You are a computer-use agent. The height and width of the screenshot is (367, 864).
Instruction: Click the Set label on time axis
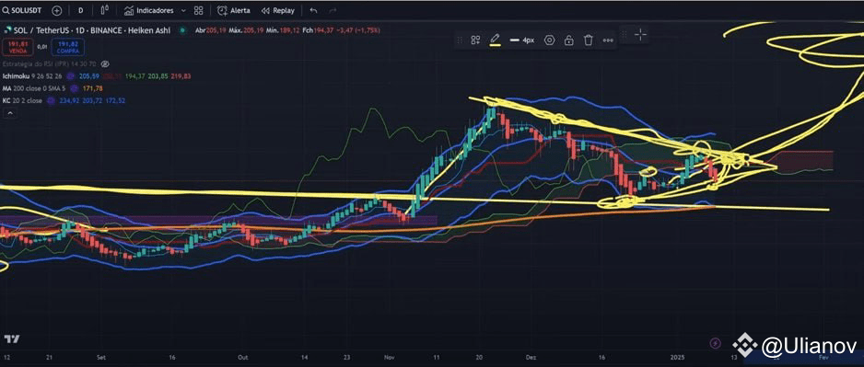(102, 357)
